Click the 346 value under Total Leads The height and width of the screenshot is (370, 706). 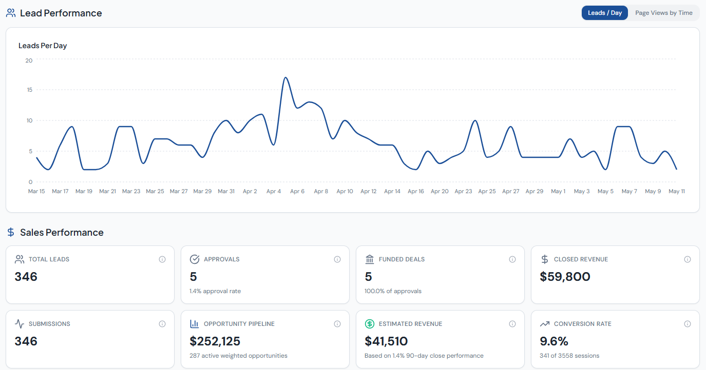(x=26, y=277)
